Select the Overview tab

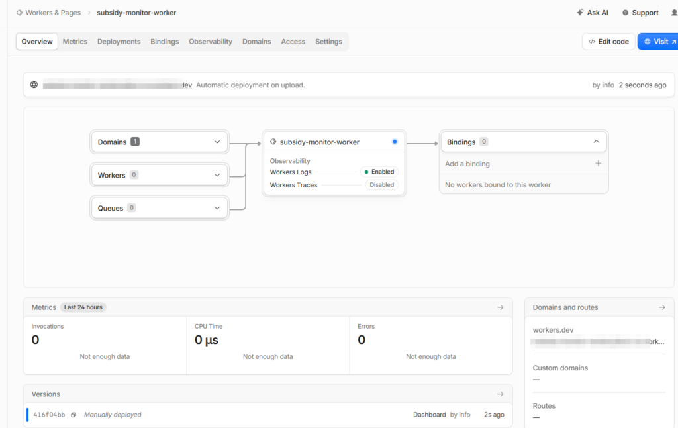coord(37,42)
